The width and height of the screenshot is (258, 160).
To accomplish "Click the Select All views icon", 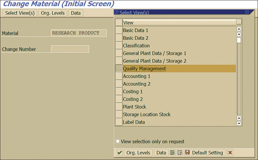I will (x=172, y=153).
